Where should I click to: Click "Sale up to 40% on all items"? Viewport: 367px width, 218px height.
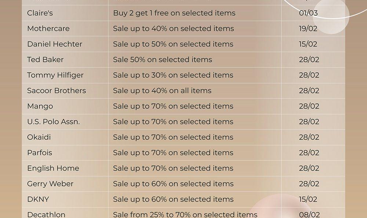pyautogui.click(x=162, y=90)
